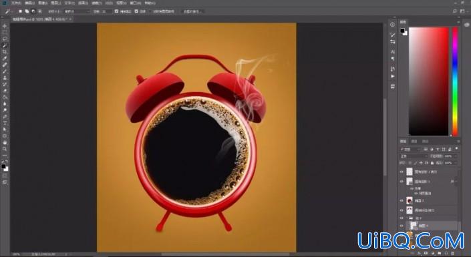Select the Hand tool
The width and height of the screenshot is (471, 257).
point(5,143)
